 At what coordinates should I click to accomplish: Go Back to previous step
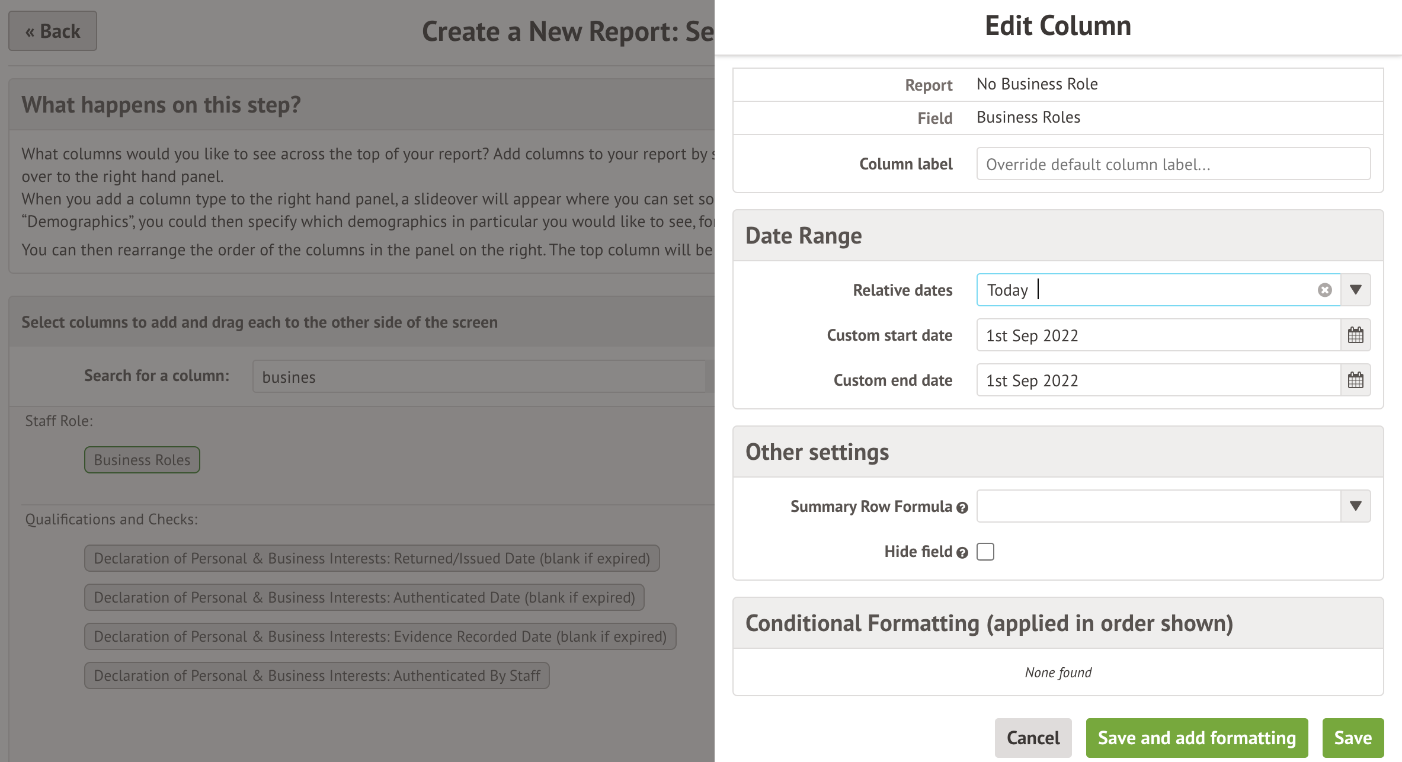(x=53, y=31)
